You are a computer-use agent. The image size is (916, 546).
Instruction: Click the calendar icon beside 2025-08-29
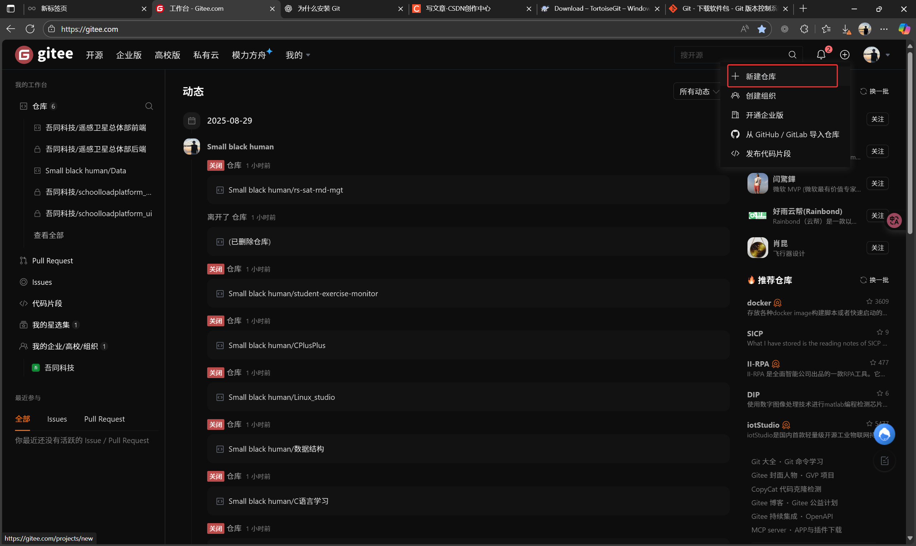click(191, 121)
